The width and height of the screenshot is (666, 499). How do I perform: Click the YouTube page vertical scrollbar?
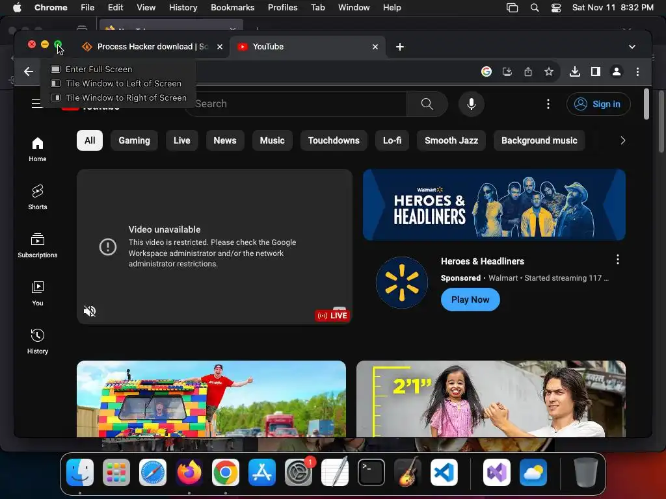[646, 104]
